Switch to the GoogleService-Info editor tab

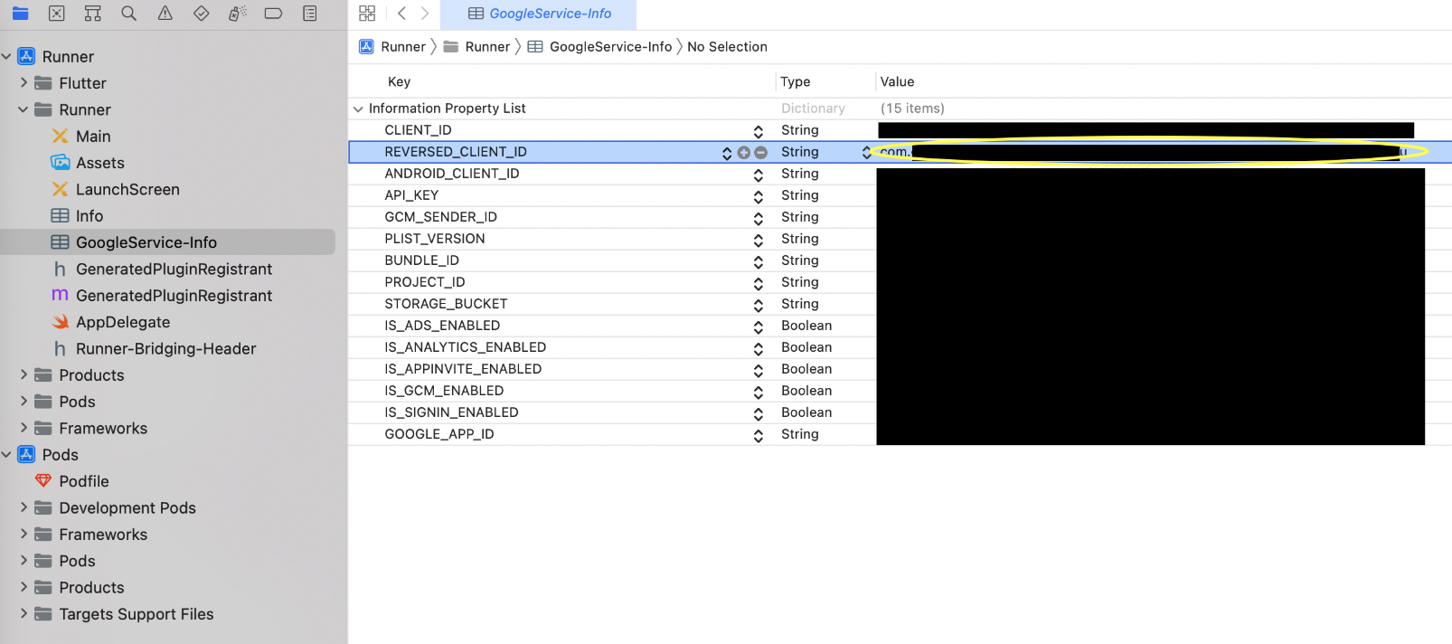pos(539,14)
